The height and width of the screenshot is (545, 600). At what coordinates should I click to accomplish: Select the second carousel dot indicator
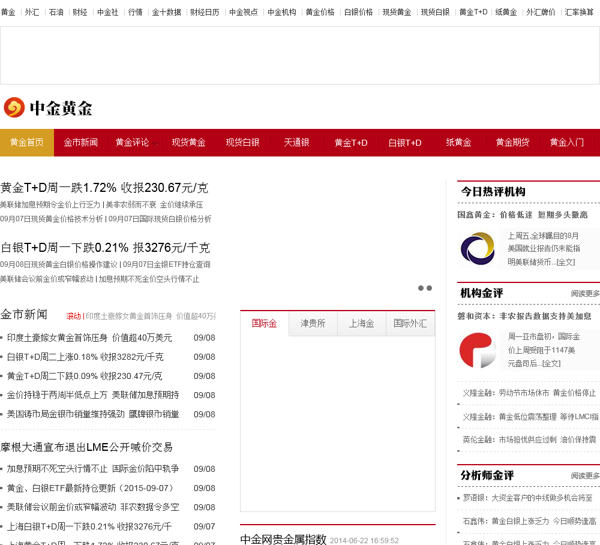pyautogui.click(x=430, y=288)
